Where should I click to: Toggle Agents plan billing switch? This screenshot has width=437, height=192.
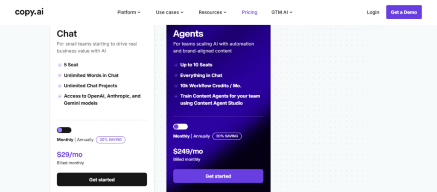[181, 127]
